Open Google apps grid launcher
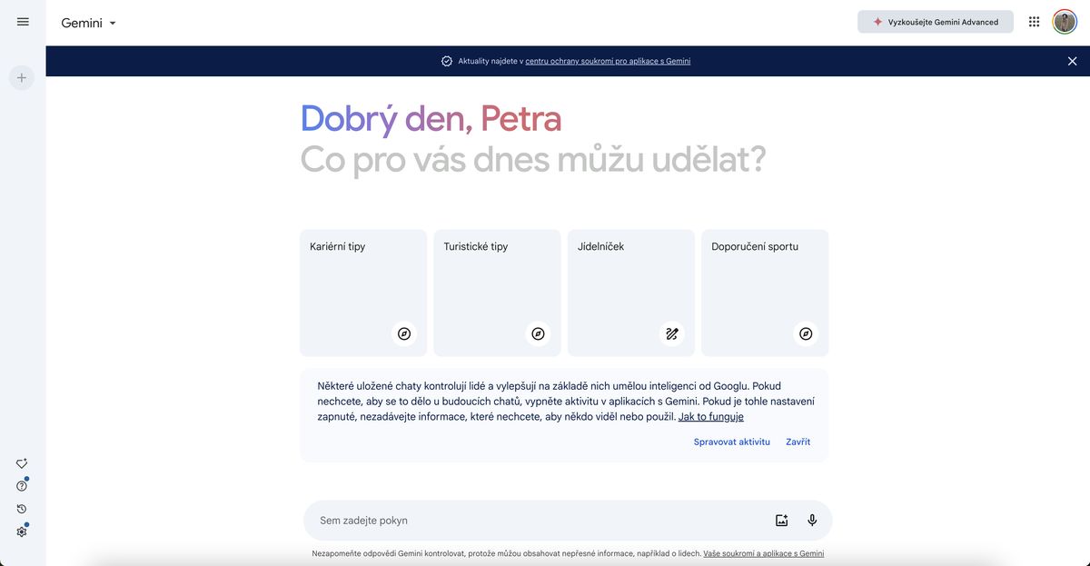This screenshot has width=1090, height=566. tap(1034, 22)
